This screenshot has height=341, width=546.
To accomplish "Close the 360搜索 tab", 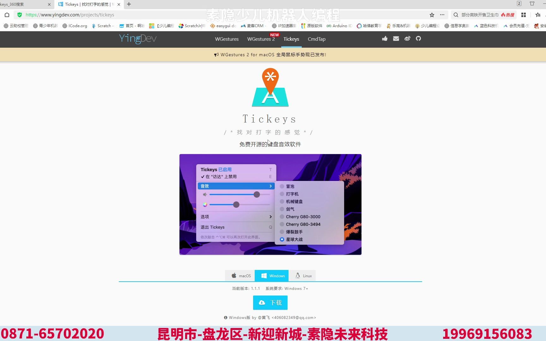I will (49, 4).
